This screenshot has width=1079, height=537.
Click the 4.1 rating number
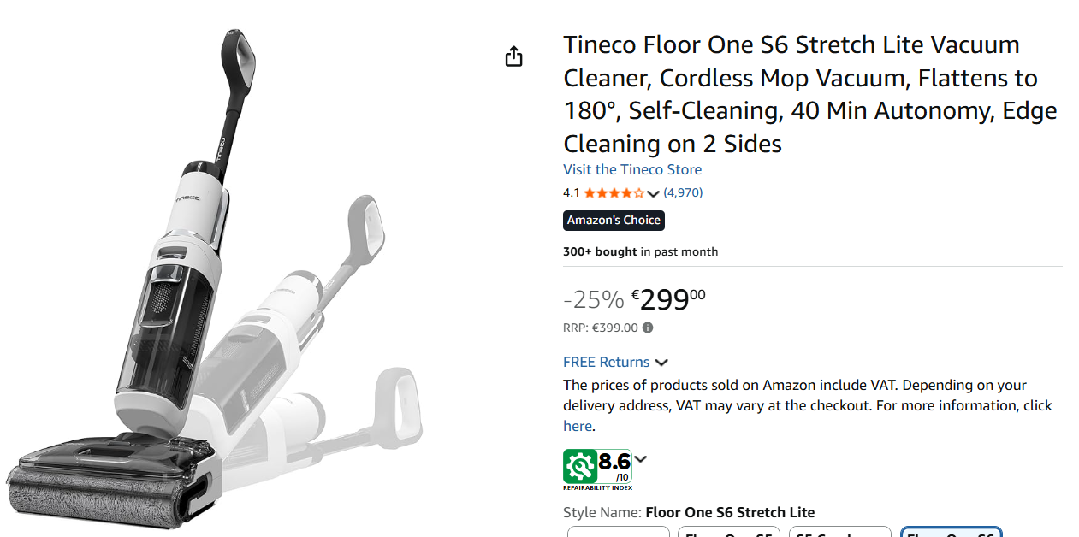[x=571, y=193]
